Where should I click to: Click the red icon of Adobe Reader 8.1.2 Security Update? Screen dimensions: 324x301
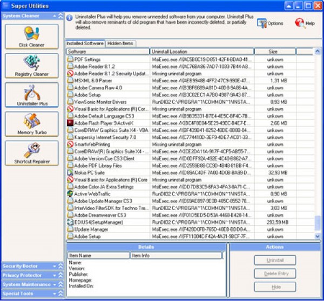70,73
